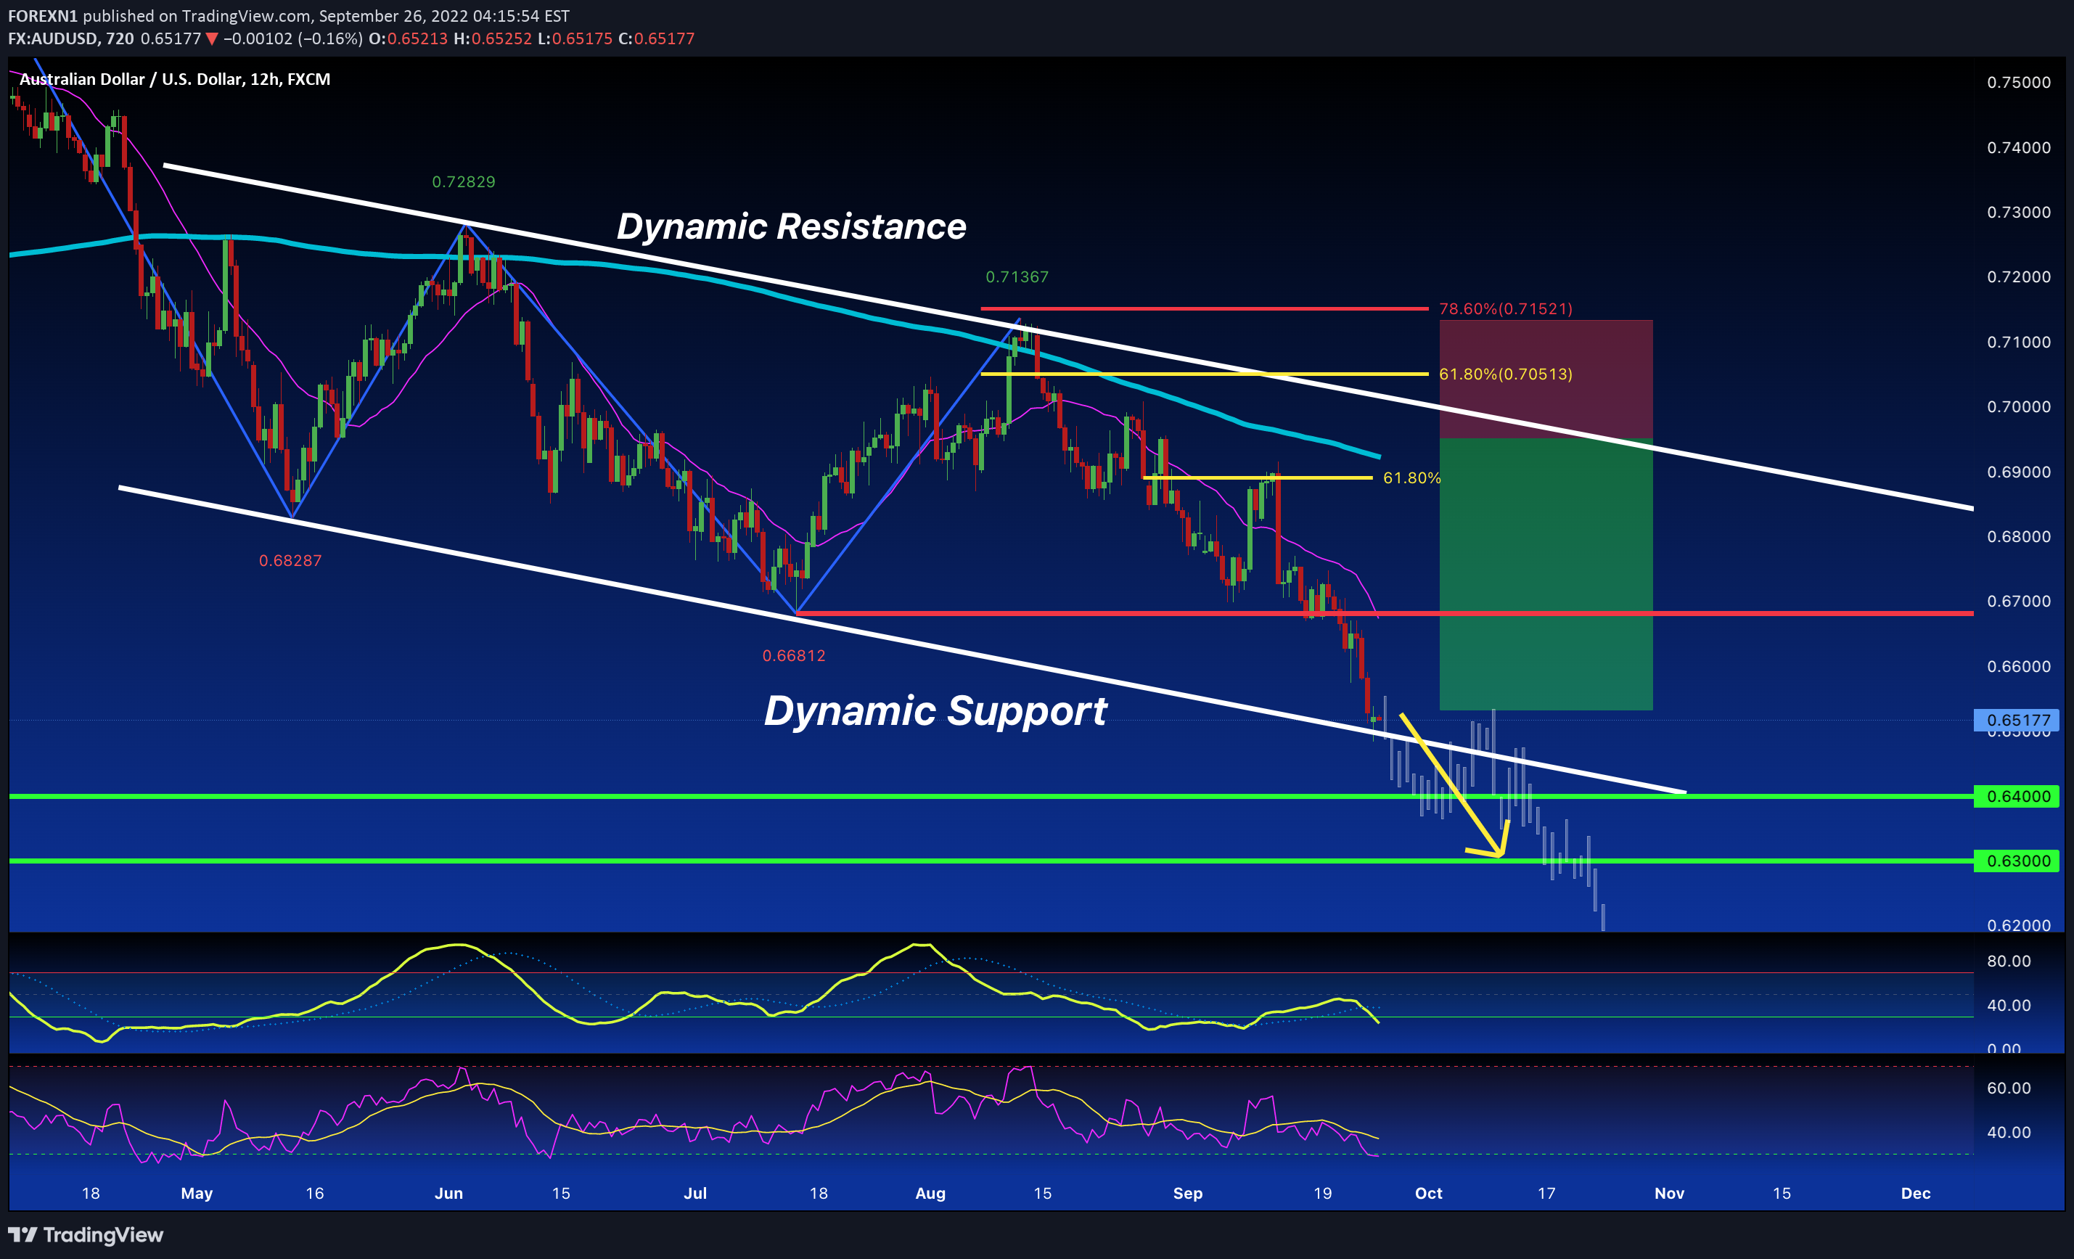Viewport: 2074px width, 1259px height.
Task: Click the 0.75000 price axis label
Action: coord(2018,83)
